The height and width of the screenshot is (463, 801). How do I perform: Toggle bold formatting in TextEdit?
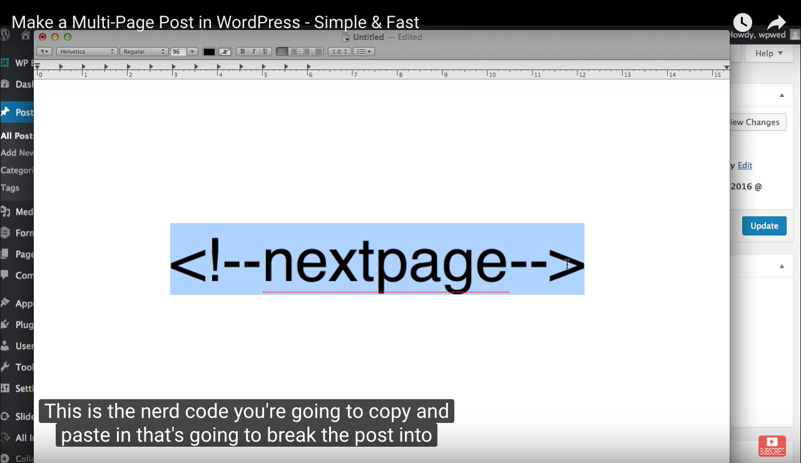[243, 51]
